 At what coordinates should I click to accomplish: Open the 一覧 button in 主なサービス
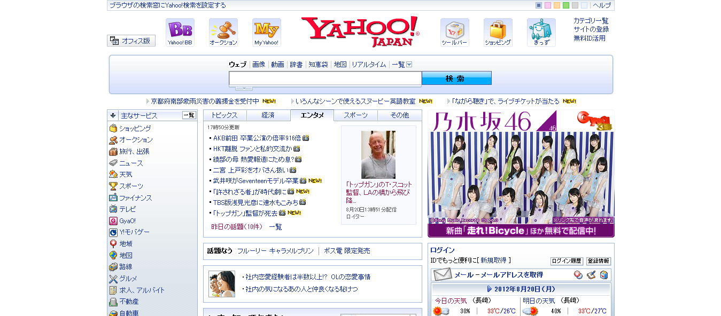(189, 115)
